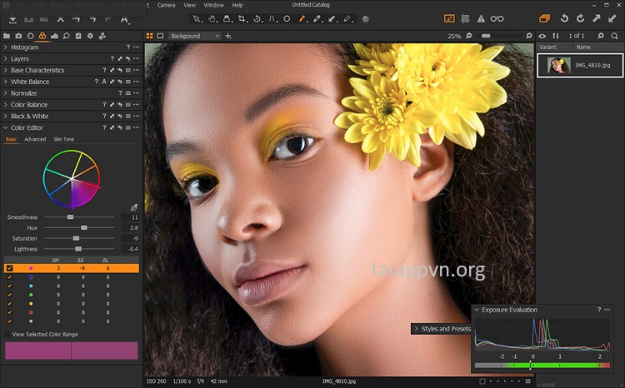This screenshot has width=625, height=388.
Task: Collapse the Color Editor panel
Action: (6, 128)
